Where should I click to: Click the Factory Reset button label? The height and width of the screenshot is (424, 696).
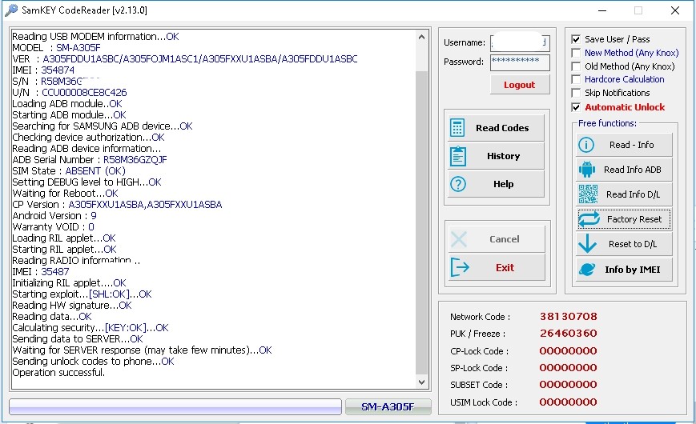tap(634, 219)
